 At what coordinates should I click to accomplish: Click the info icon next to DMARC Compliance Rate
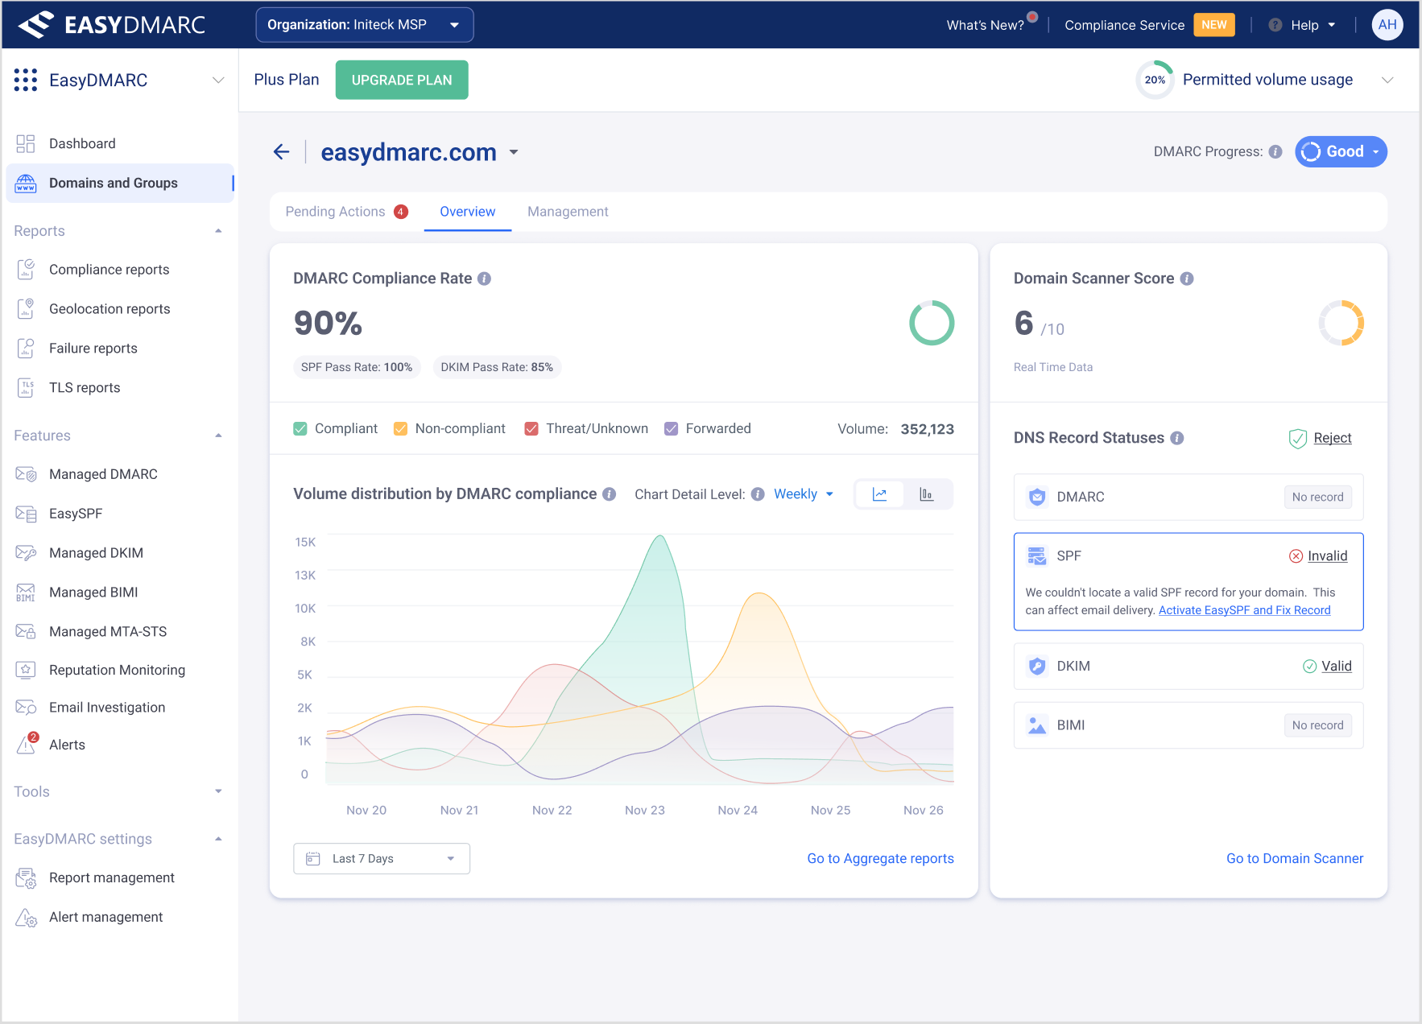(484, 279)
